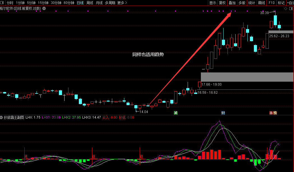Viewport: 294px width, 172px height.
Task: Click the LHX2: 27.95 indicator value
Action: click(72, 117)
